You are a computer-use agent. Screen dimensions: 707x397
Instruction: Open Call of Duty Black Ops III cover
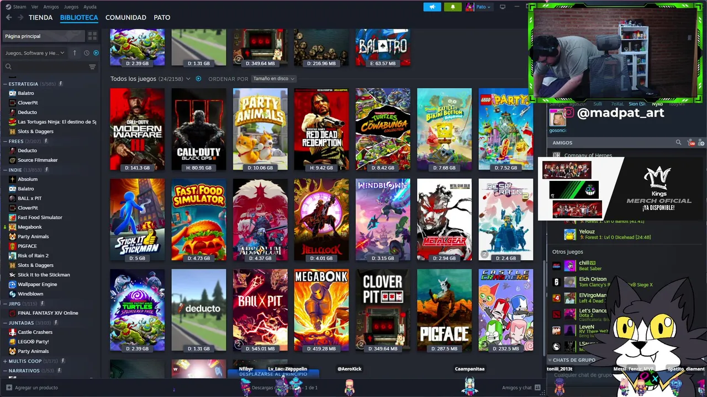pyautogui.click(x=199, y=130)
